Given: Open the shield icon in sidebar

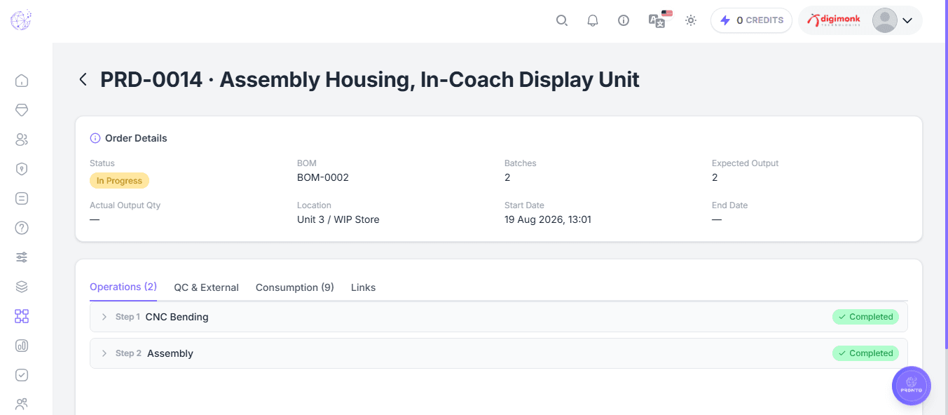Looking at the screenshot, I should (22, 169).
